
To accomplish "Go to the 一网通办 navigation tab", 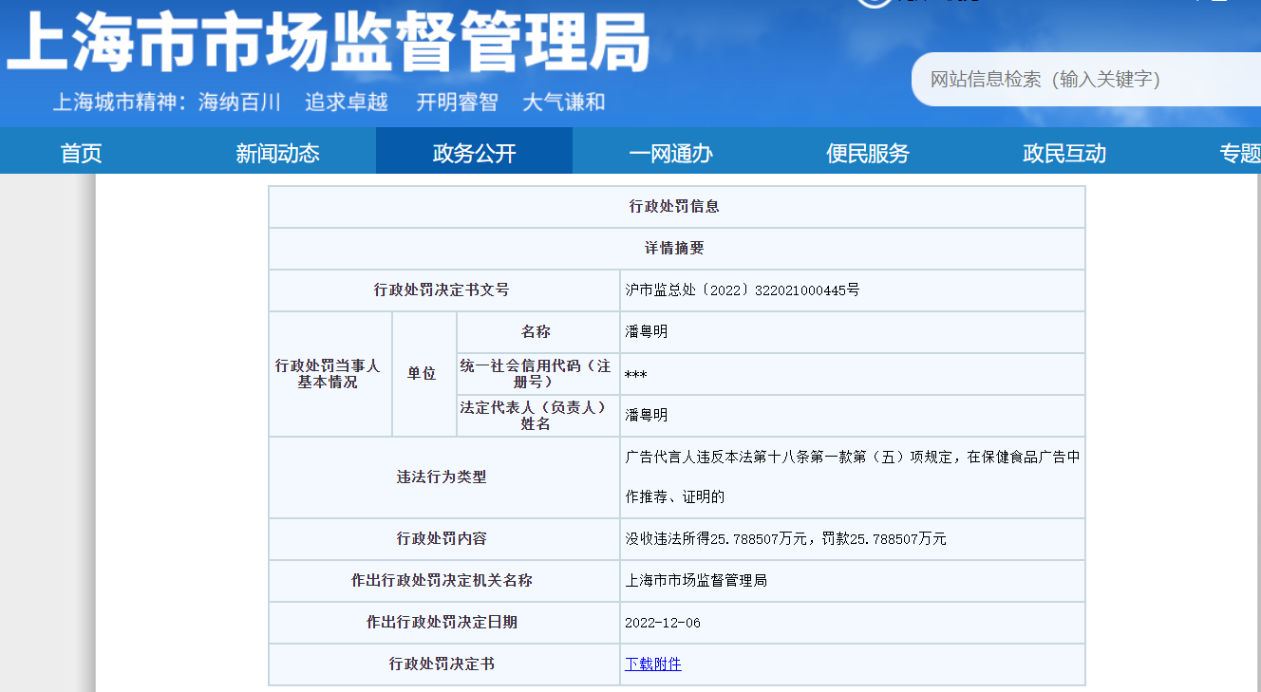I will click(670, 153).
